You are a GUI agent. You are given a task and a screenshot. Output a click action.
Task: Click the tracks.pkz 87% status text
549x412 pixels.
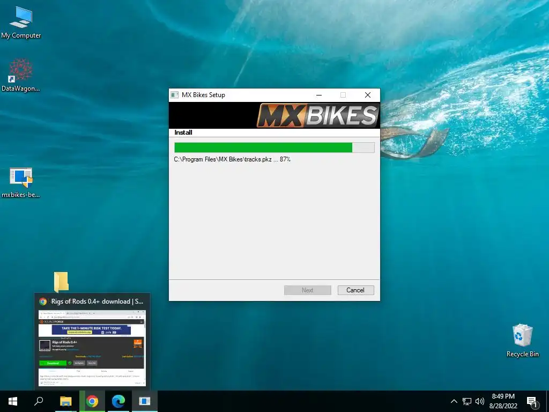(x=232, y=159)
